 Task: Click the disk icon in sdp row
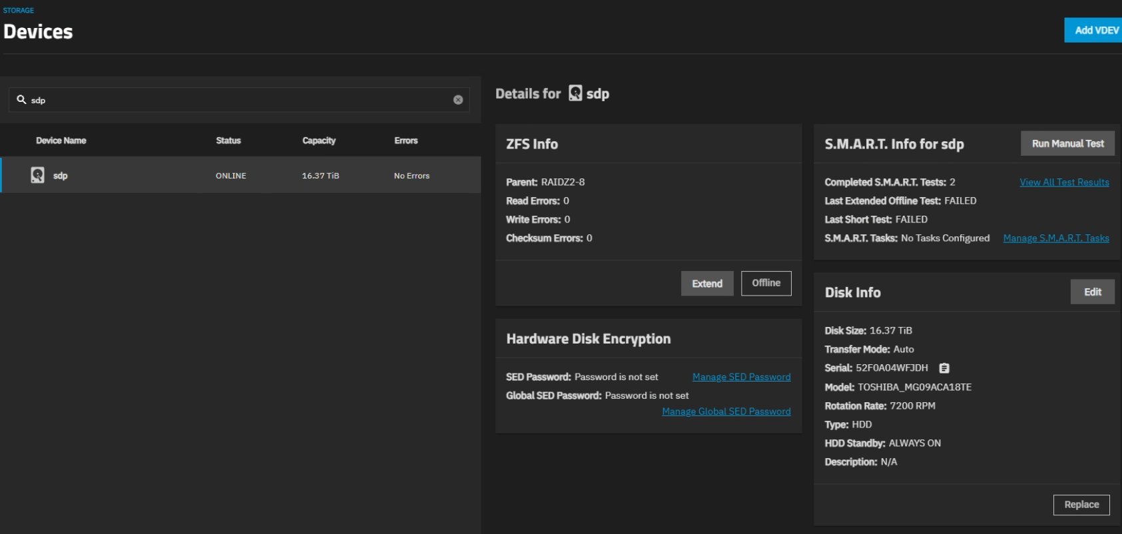click(x=38, y=175)
